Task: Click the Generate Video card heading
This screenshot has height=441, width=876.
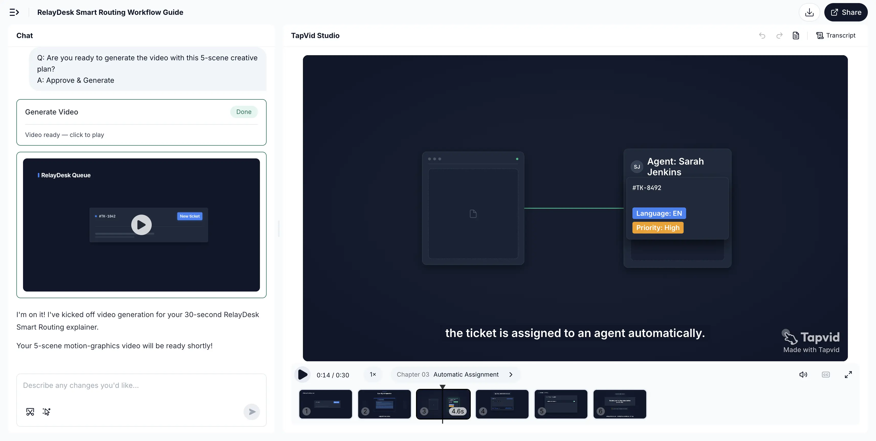Action: point(52,112)
